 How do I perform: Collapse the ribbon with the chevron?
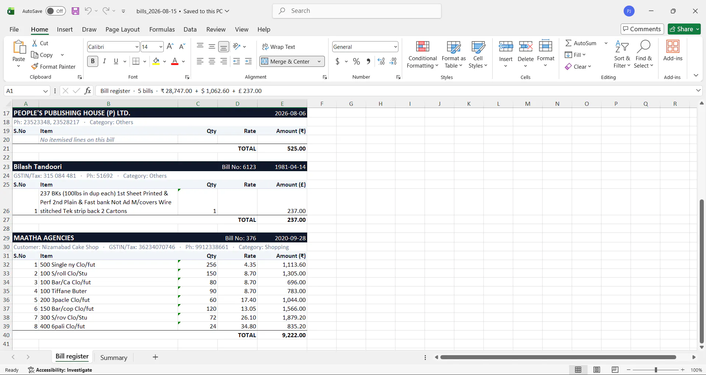point(696,75)
